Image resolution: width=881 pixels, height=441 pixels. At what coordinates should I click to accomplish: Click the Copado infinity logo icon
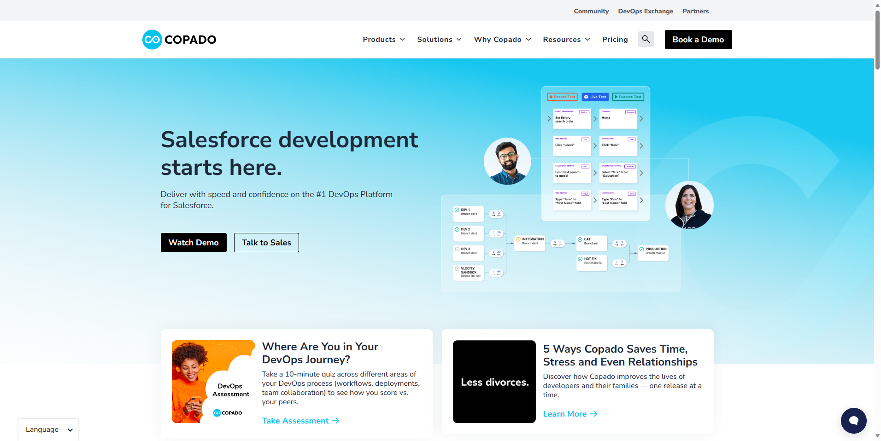tap(152, 40)
